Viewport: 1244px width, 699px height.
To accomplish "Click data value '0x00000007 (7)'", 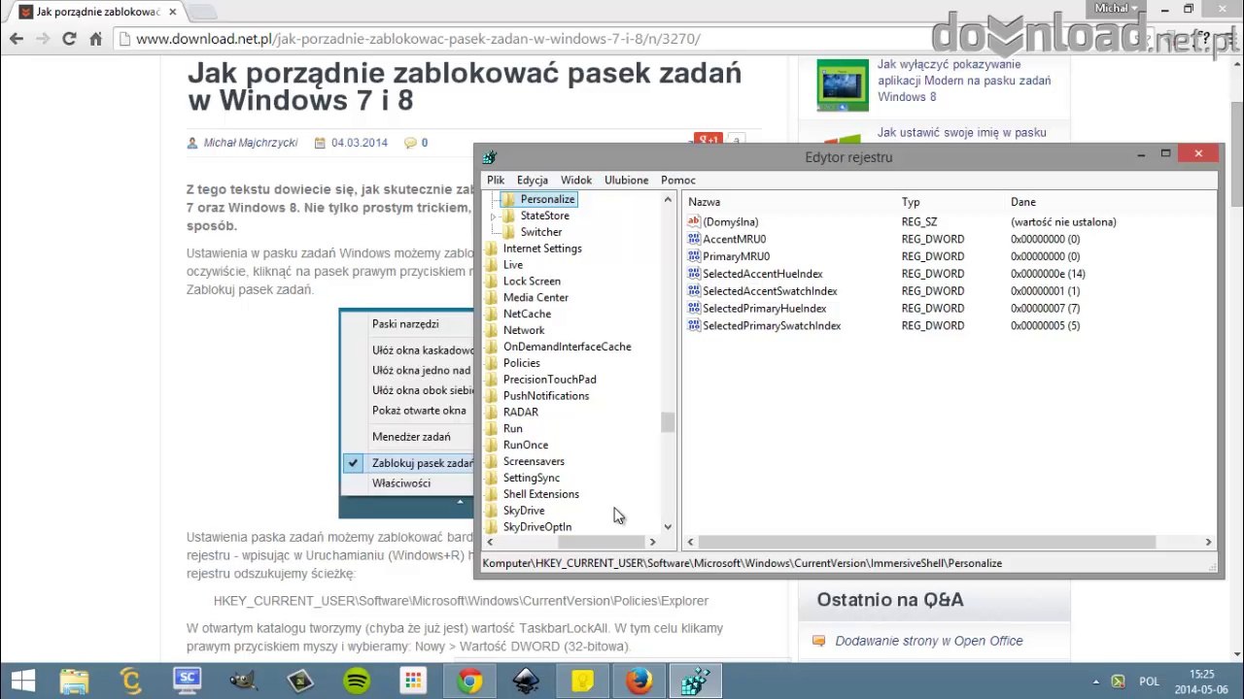I will (1045, 309).
